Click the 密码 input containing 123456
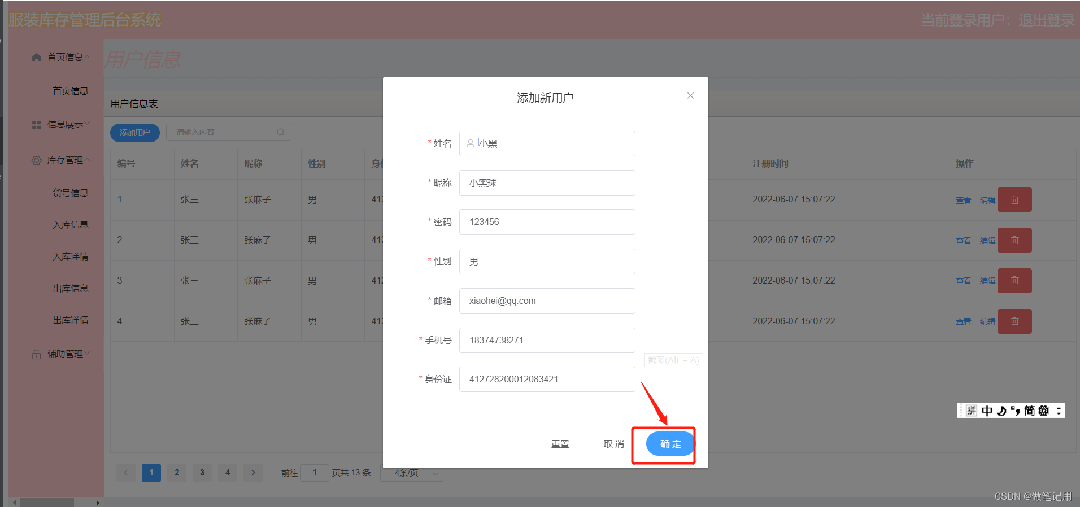The image size is (1080, 507). tap(547, 222)
